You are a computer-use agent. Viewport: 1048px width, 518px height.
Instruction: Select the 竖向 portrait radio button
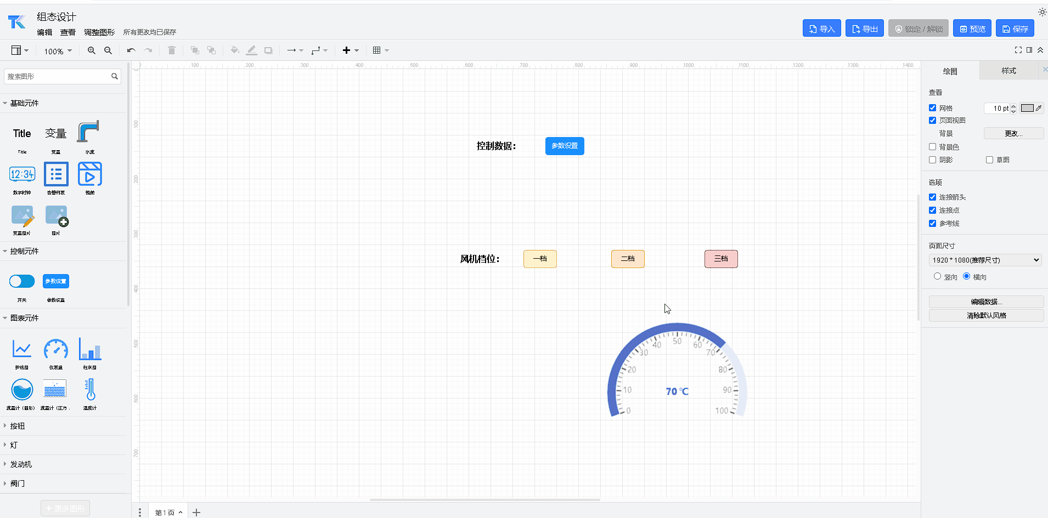(937, 276)
